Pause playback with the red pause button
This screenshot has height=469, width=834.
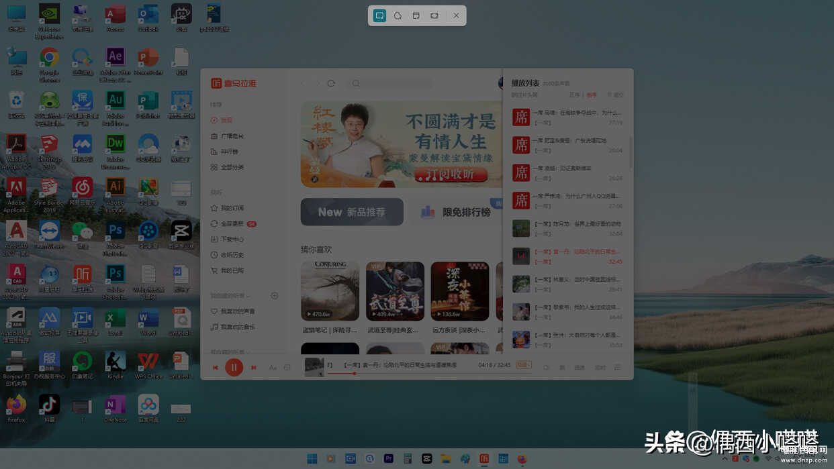234,367
